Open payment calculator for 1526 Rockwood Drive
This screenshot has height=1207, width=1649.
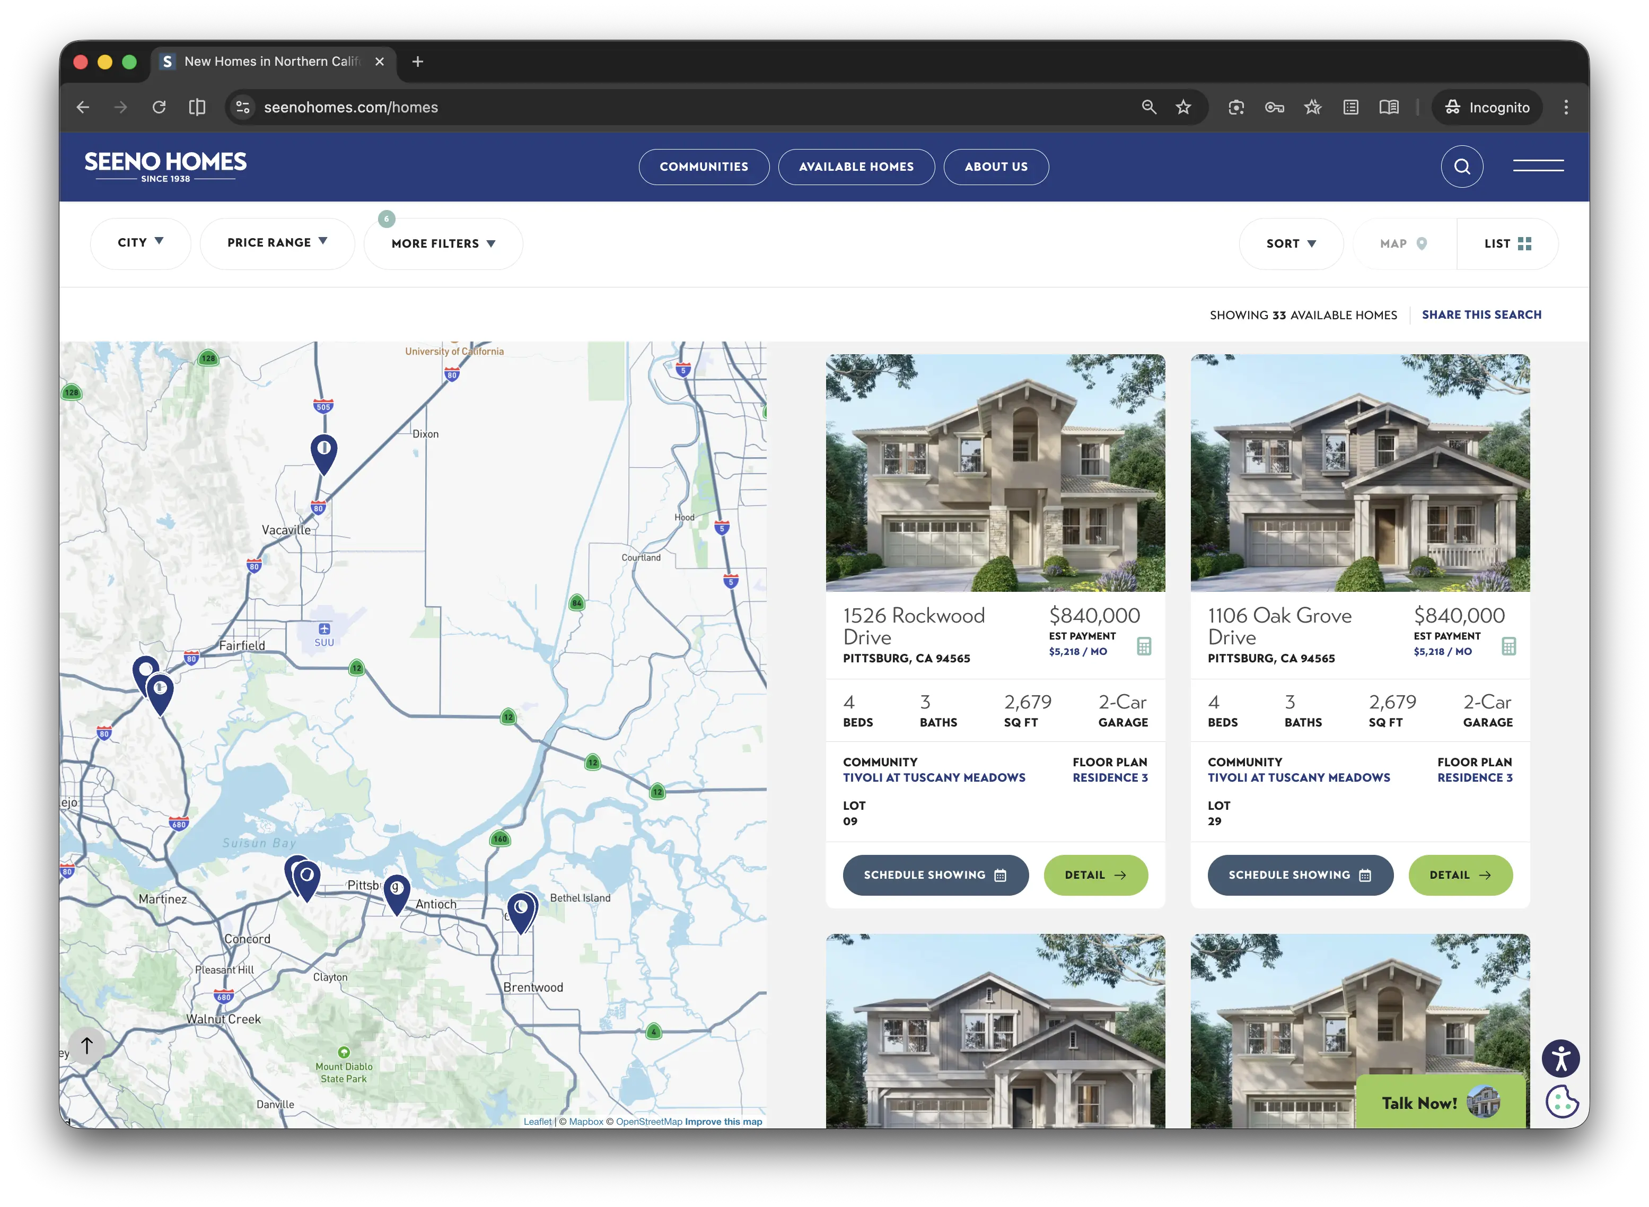1144,646
